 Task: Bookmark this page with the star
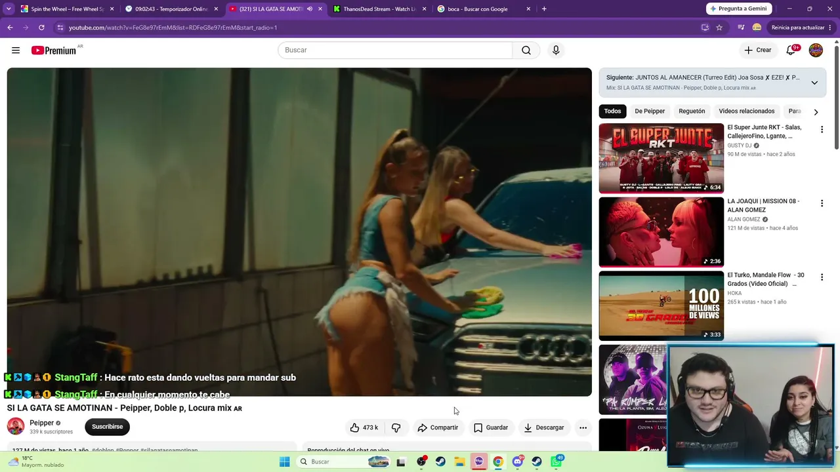(x=719, y=28)
